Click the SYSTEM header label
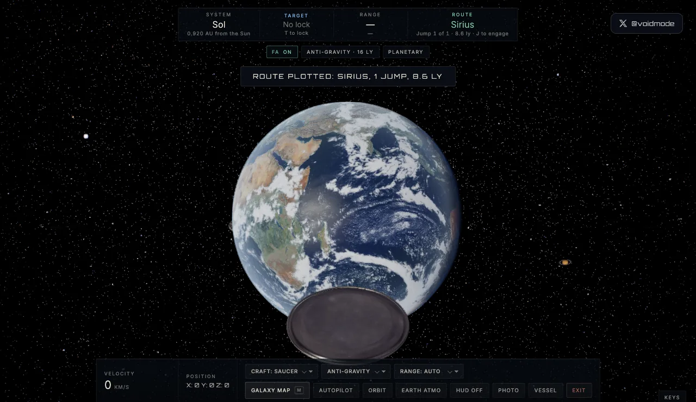The width and height of the screenshot is (696, 402). coord(219,15)
